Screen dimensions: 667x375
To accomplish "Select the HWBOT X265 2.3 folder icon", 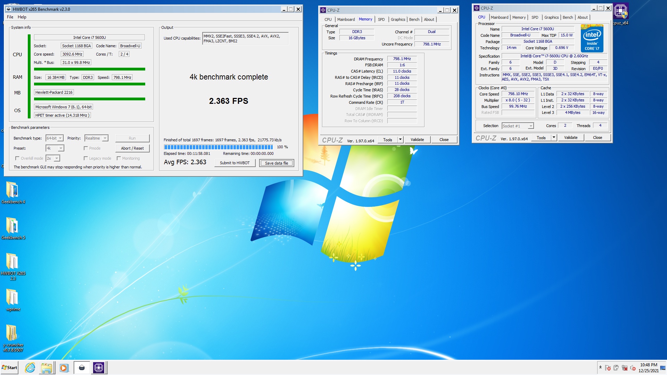I will tap(13, 266).
